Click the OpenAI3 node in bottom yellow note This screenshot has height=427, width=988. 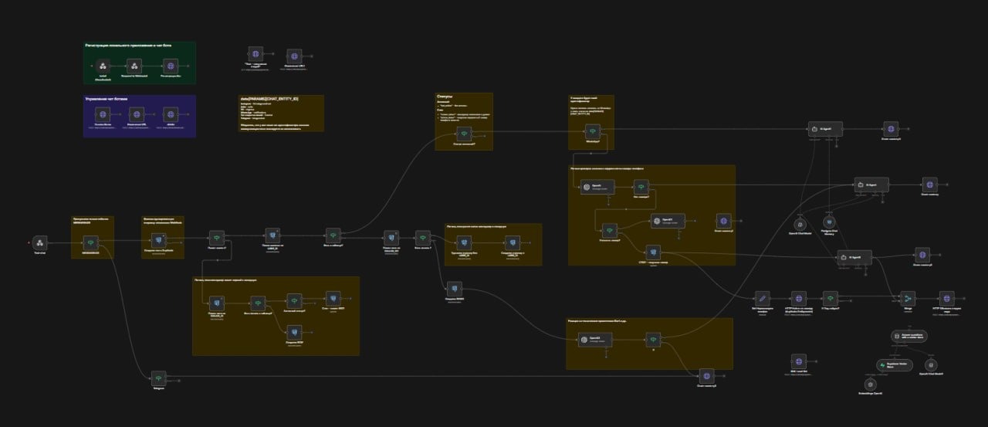pyautogui.click(x=596, y=339)
